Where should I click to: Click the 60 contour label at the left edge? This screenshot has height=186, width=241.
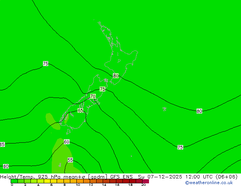[x=6, y=166]
